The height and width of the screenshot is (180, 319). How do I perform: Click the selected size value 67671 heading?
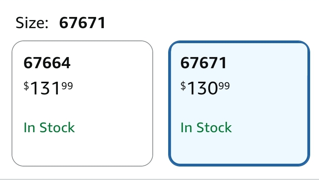tap(82, 23)
